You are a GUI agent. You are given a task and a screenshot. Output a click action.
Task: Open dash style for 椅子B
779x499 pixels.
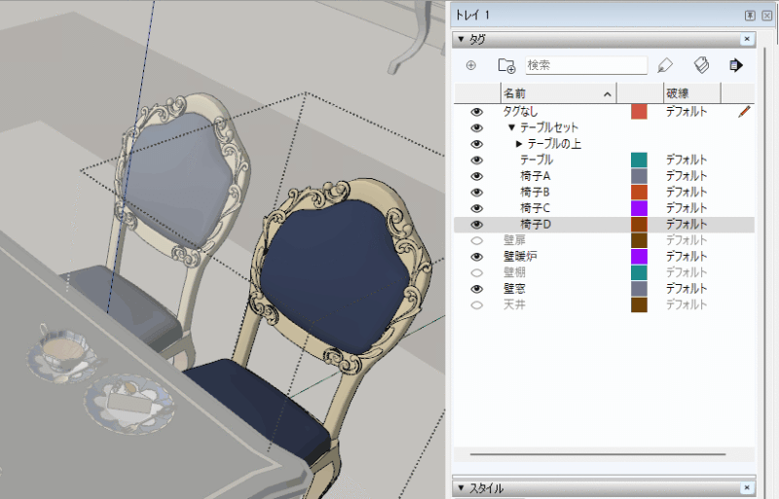click(x=686, y=192)
